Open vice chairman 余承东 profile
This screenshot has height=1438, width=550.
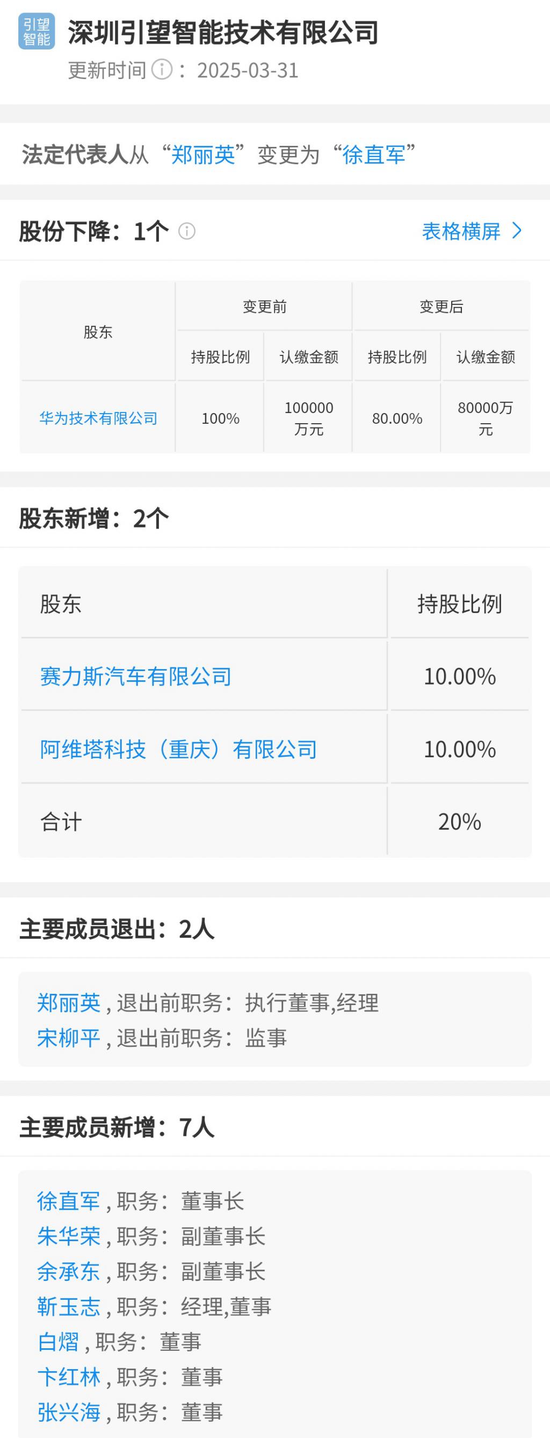point(69,1272)
